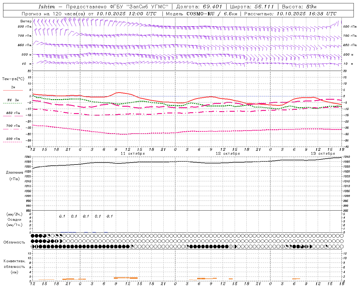Click the "Конвективн." convective cloud label
The height and width of the screenshot is (286, 358).
14,261
